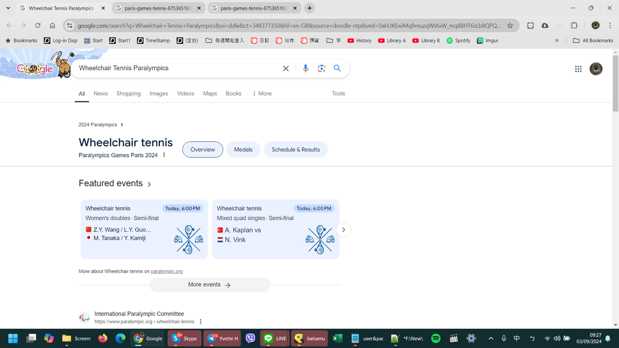Open the Skype taskbar button
619x348 pixels.
pyautogui.click(x=184, y=338)
